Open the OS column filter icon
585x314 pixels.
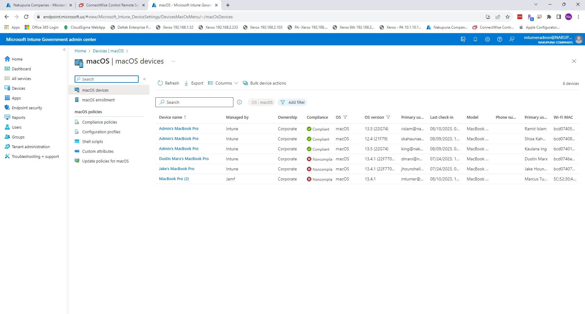[x=345, y=117]
